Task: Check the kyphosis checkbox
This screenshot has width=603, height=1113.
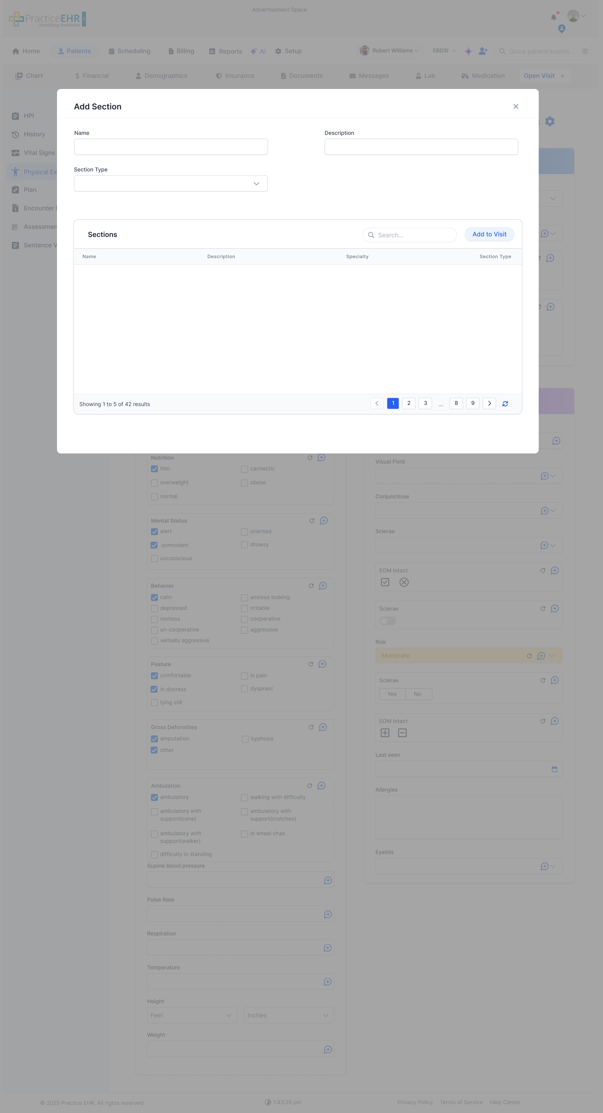Action: coord(245,739)
